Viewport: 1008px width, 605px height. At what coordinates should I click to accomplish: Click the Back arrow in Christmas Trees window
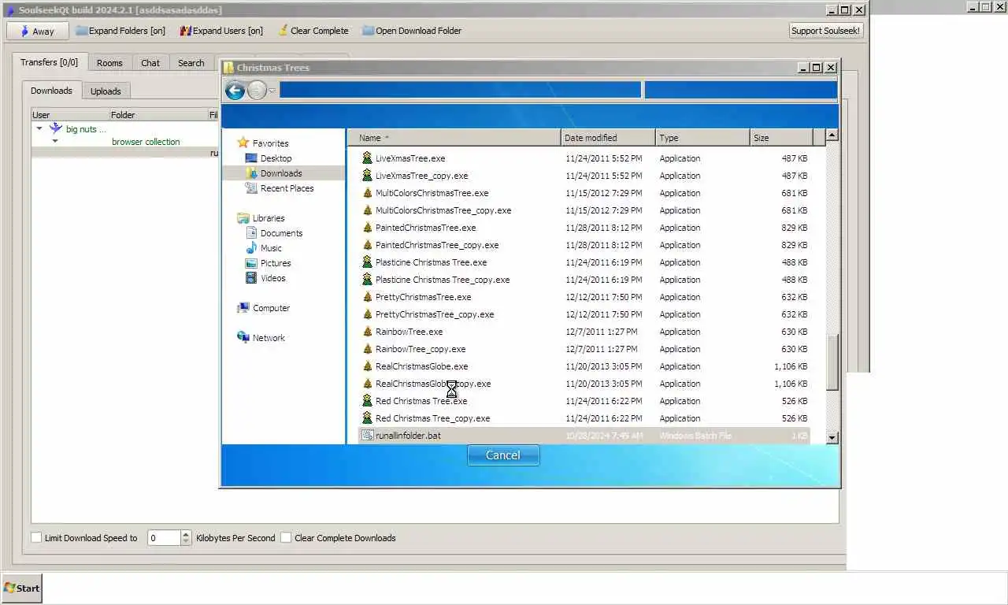[x=235, y=91]
